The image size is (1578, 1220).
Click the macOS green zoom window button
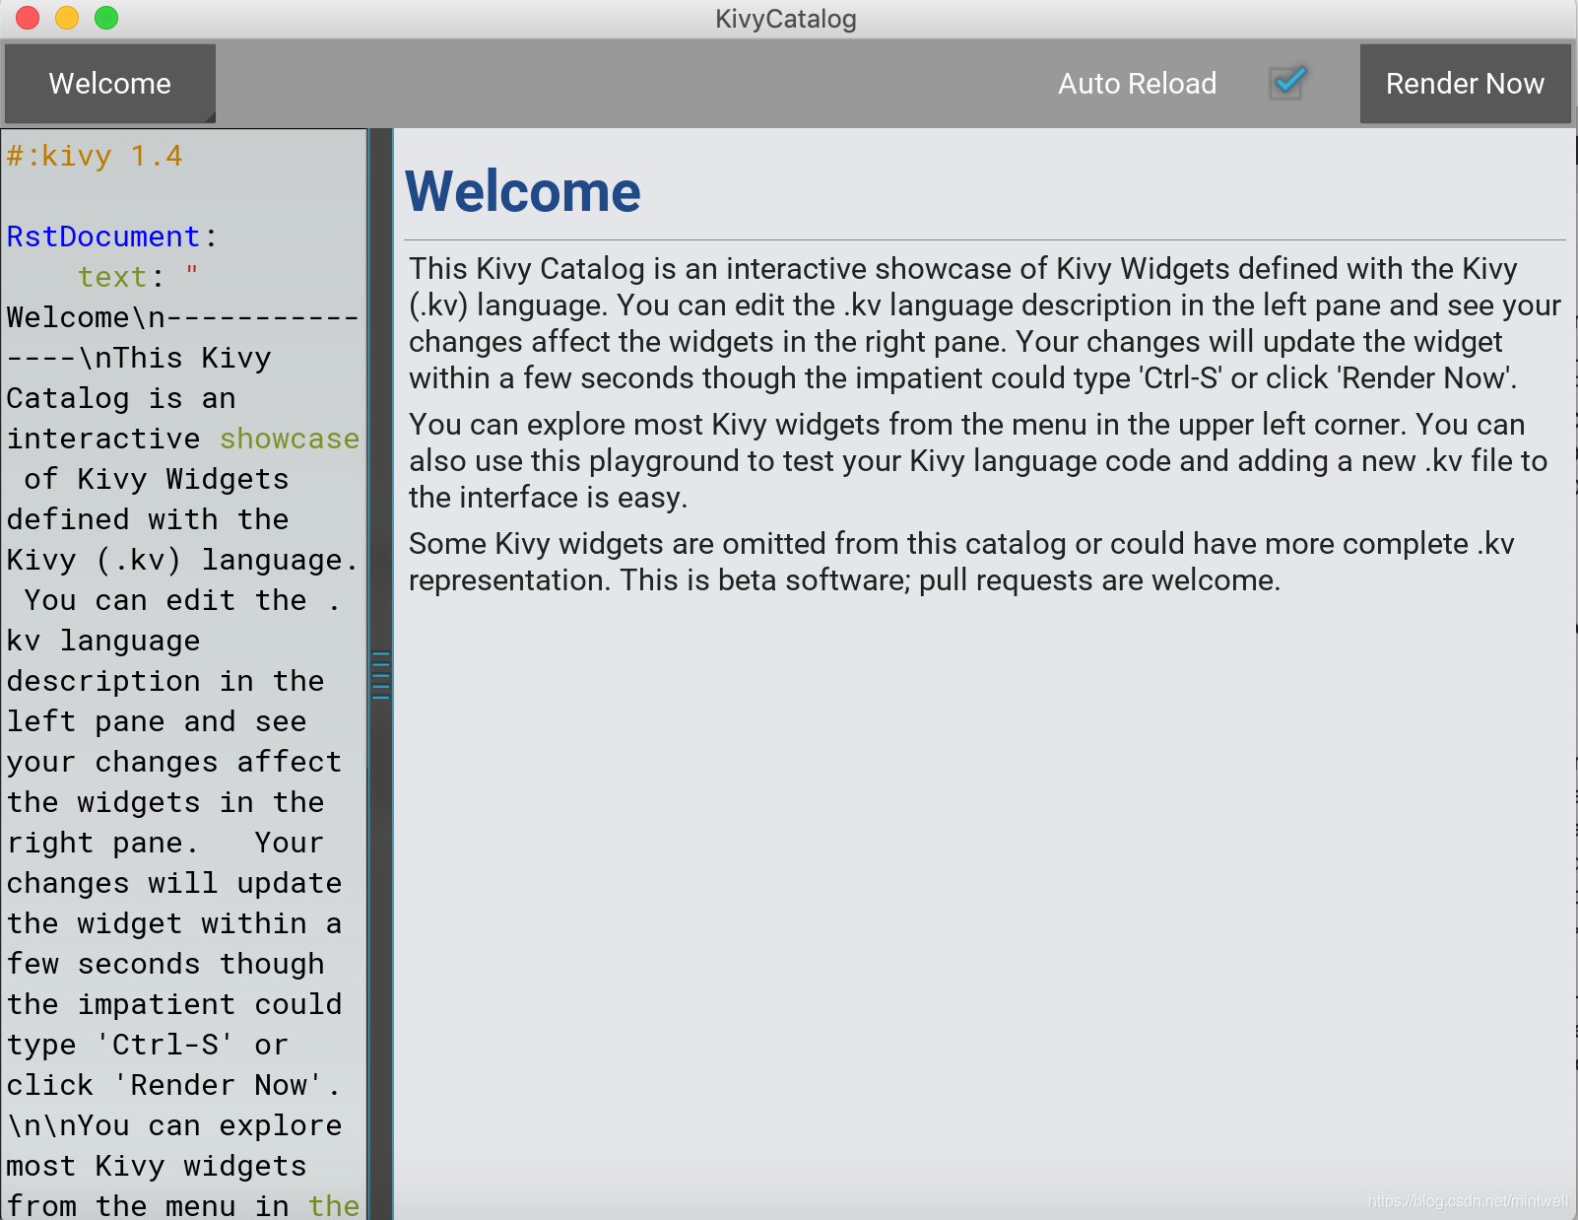pyautogui.click(x=106, y=18)
